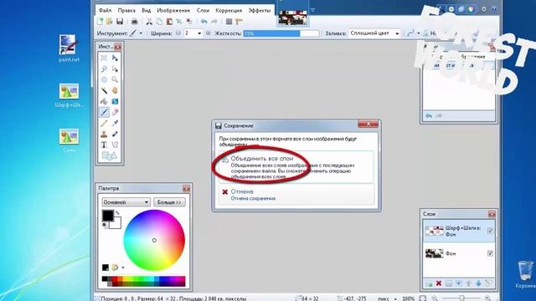Click the Paste clipboard toolbar icon
The width and height of the screenshot is (536, 301).
(x=169, y=22)
